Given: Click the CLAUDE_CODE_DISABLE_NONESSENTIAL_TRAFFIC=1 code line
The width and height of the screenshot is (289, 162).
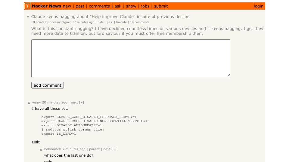Looking at the screenshot, I should click(94, 121).
